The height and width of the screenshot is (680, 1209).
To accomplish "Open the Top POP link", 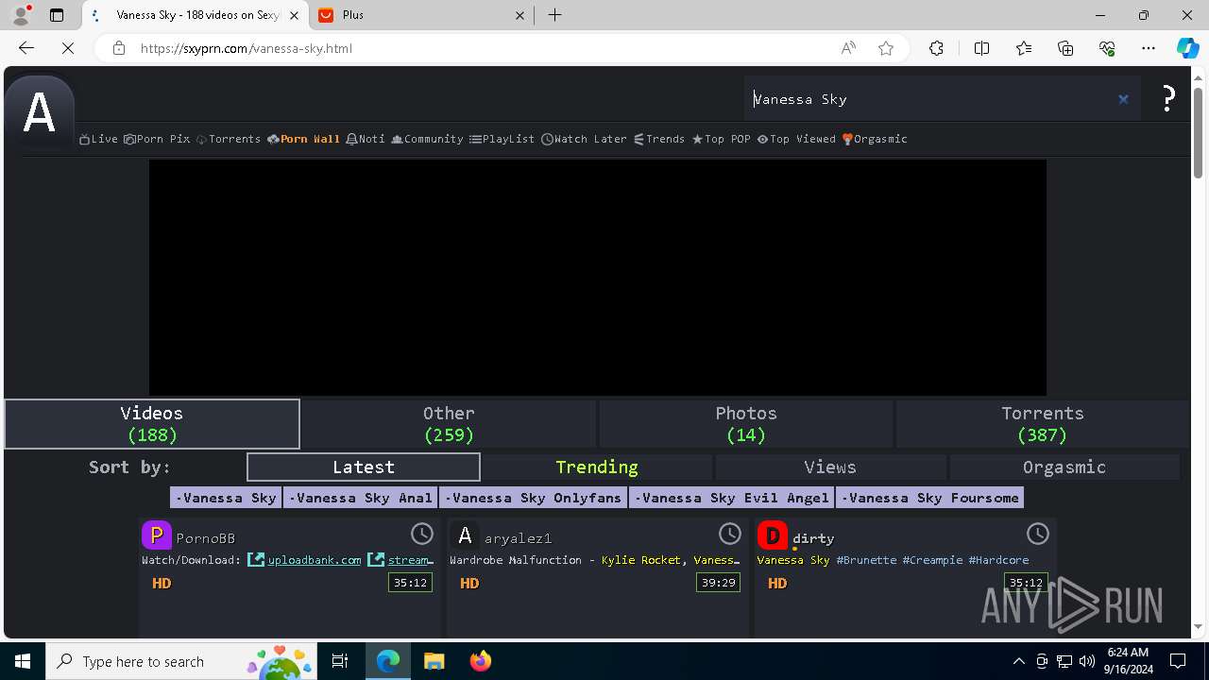I will click(x=722, y=139).
